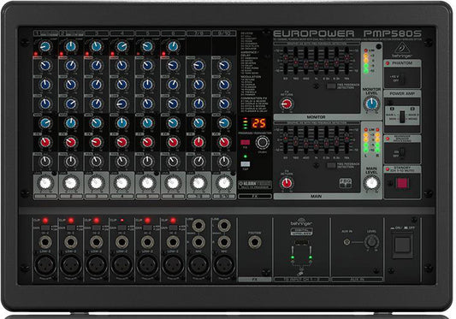Click channel 1 COMP knob
The height and width of the screenshot is (319, 456).
tap(45, 46)
